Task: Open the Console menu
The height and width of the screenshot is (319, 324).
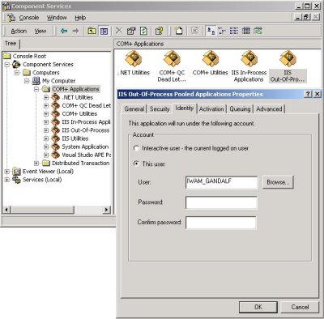Action: coord(29,18)
